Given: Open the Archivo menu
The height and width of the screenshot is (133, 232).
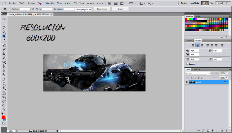Looking at the screenshot, I should 12,3.
